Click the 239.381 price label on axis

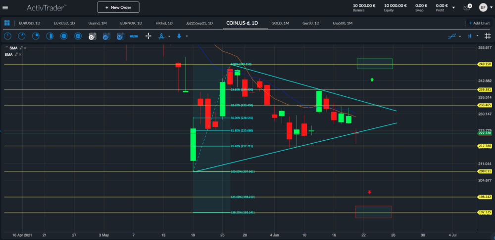pyautogui.click(x=485, y=89)
